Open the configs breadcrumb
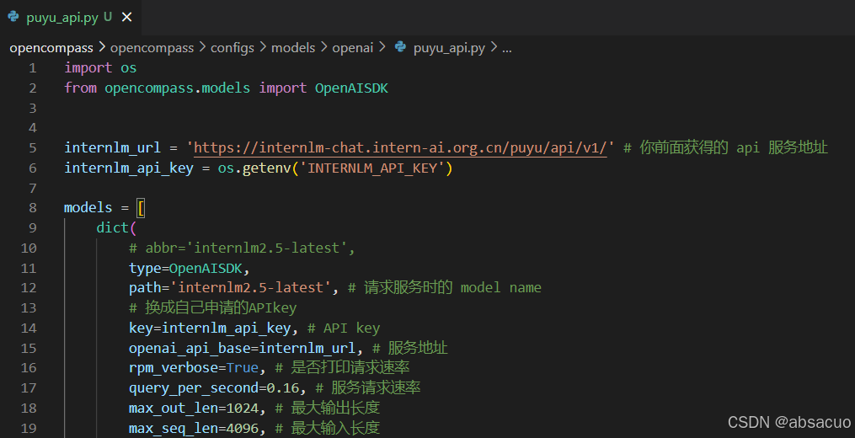The image size is (855, 438). 232,48
